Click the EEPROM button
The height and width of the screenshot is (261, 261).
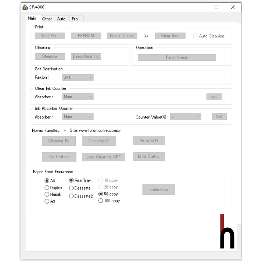click(86, 36)
